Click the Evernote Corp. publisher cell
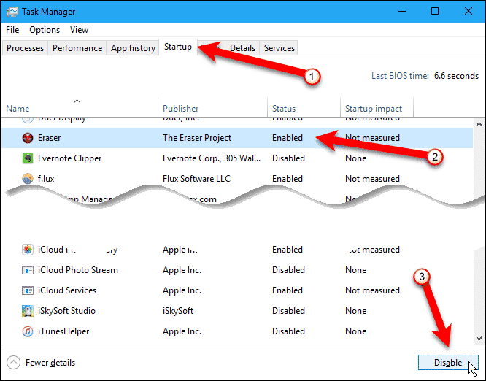This screenshot has height=381, width=486. [212, 158]
